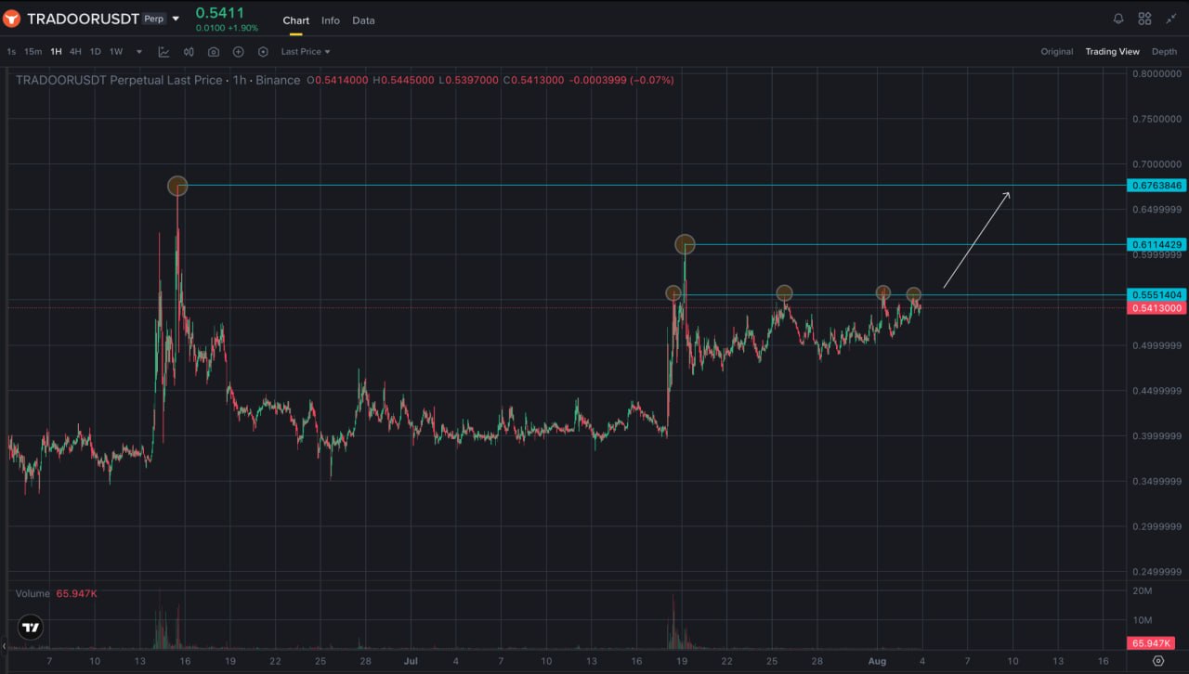Select the 4H timeframe
The image size is (1189, 674).
click(75, 52)
